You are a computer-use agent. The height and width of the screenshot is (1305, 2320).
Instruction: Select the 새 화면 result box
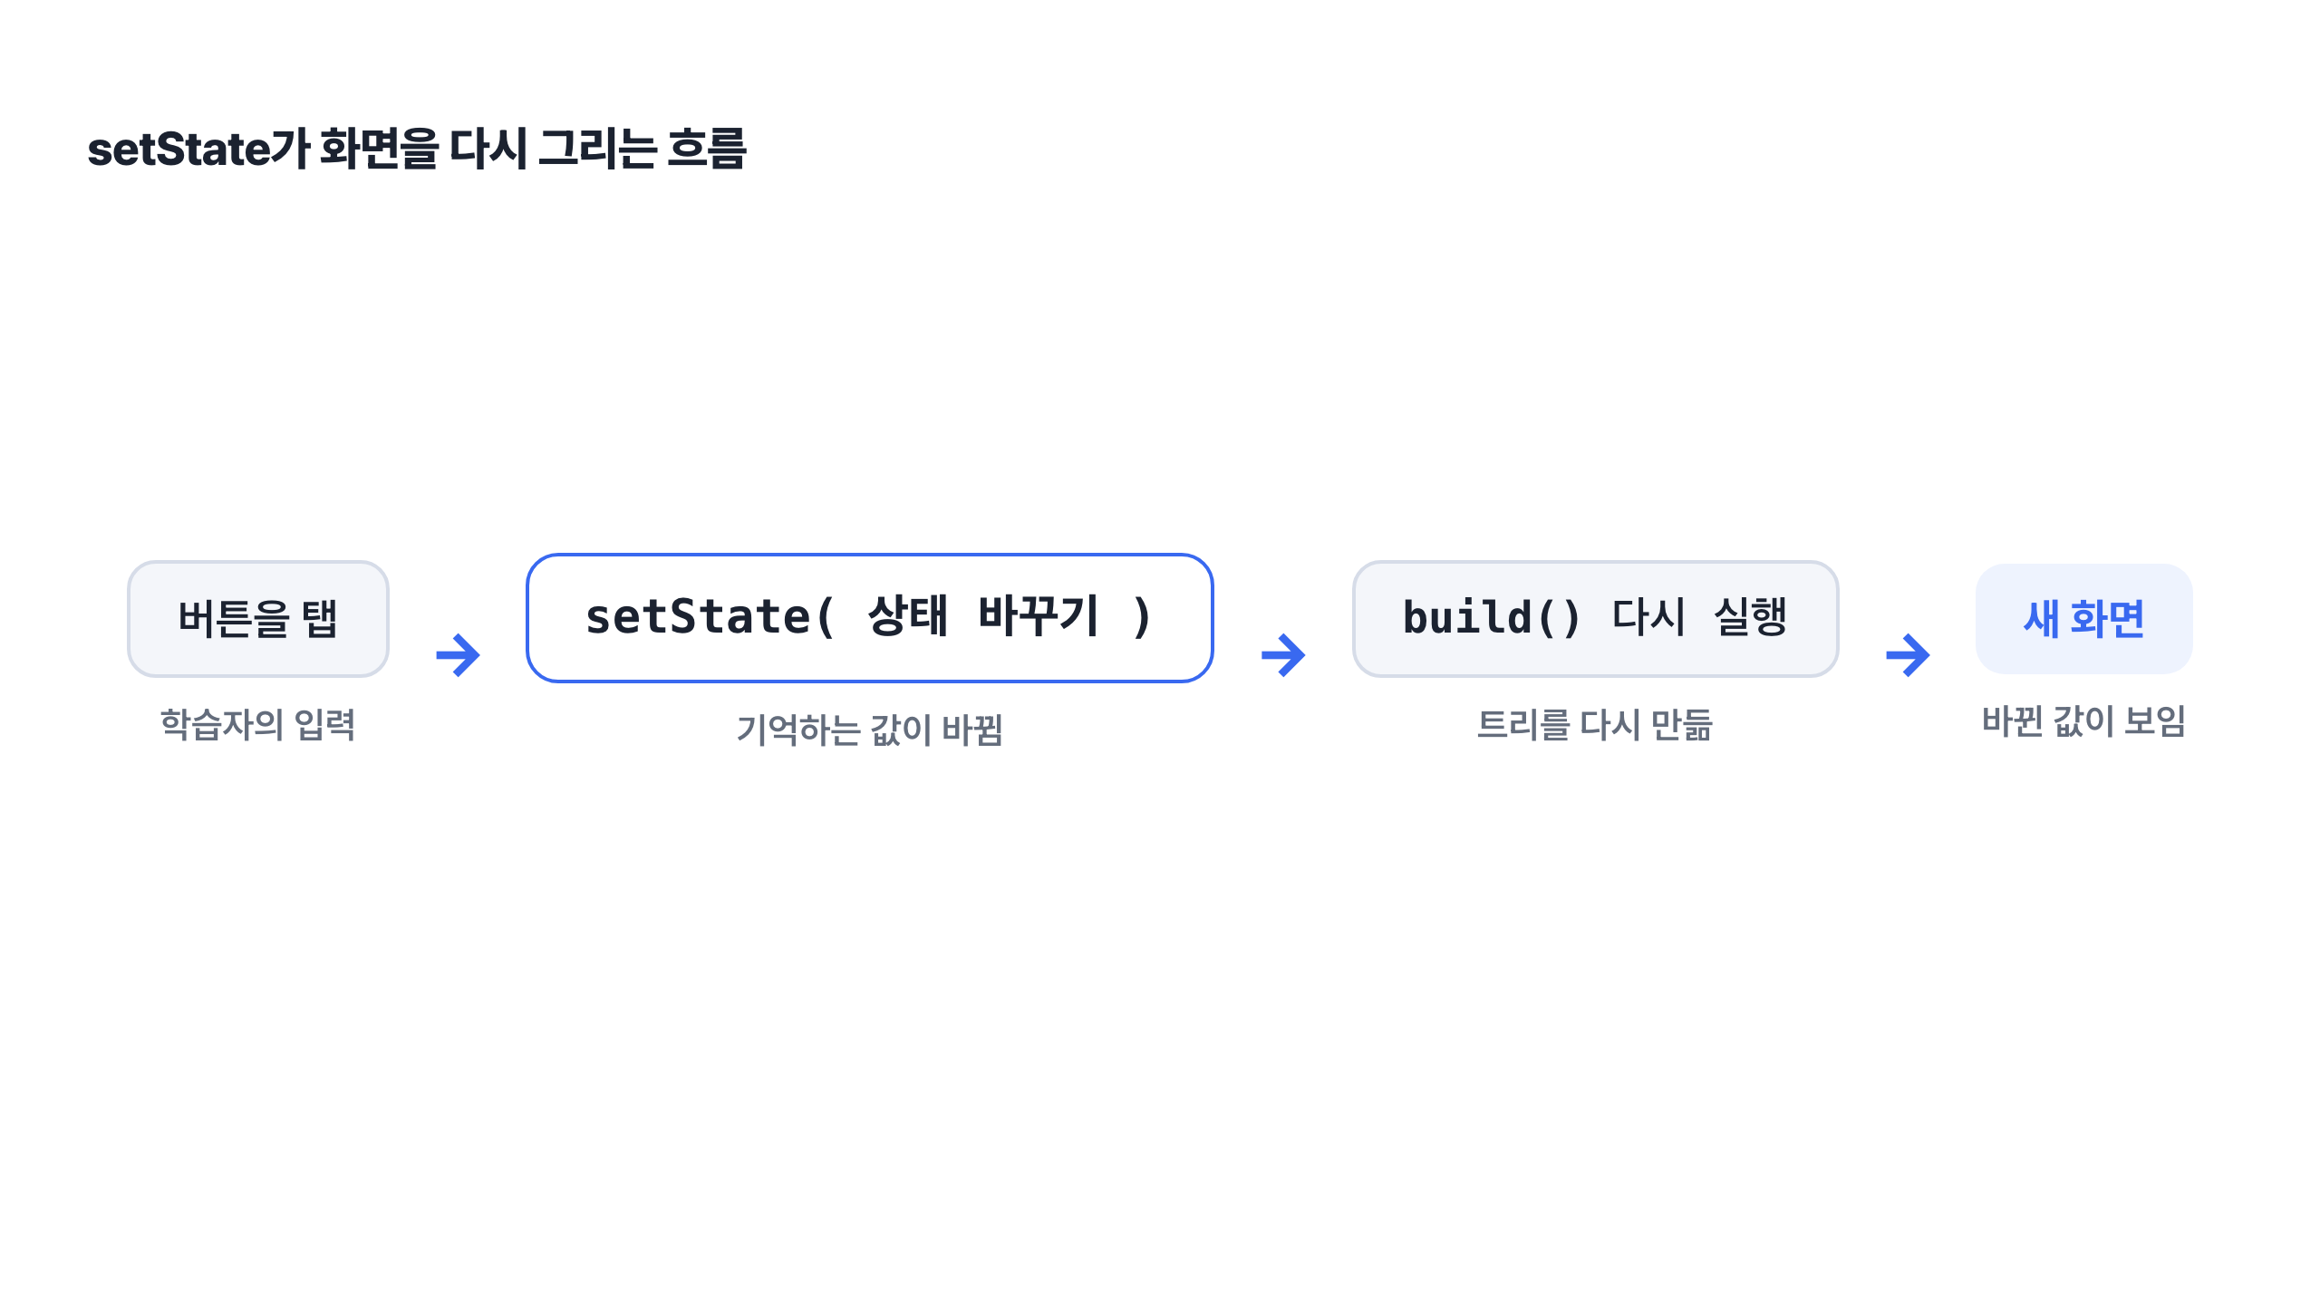[2084, 619]
